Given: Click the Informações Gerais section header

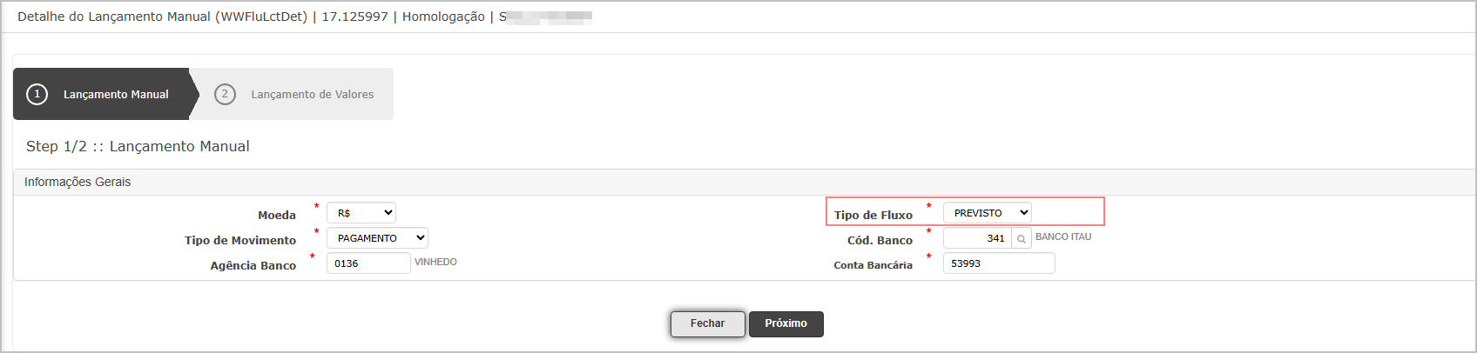Looking at the screenshot, I should (x=78, y=182).
